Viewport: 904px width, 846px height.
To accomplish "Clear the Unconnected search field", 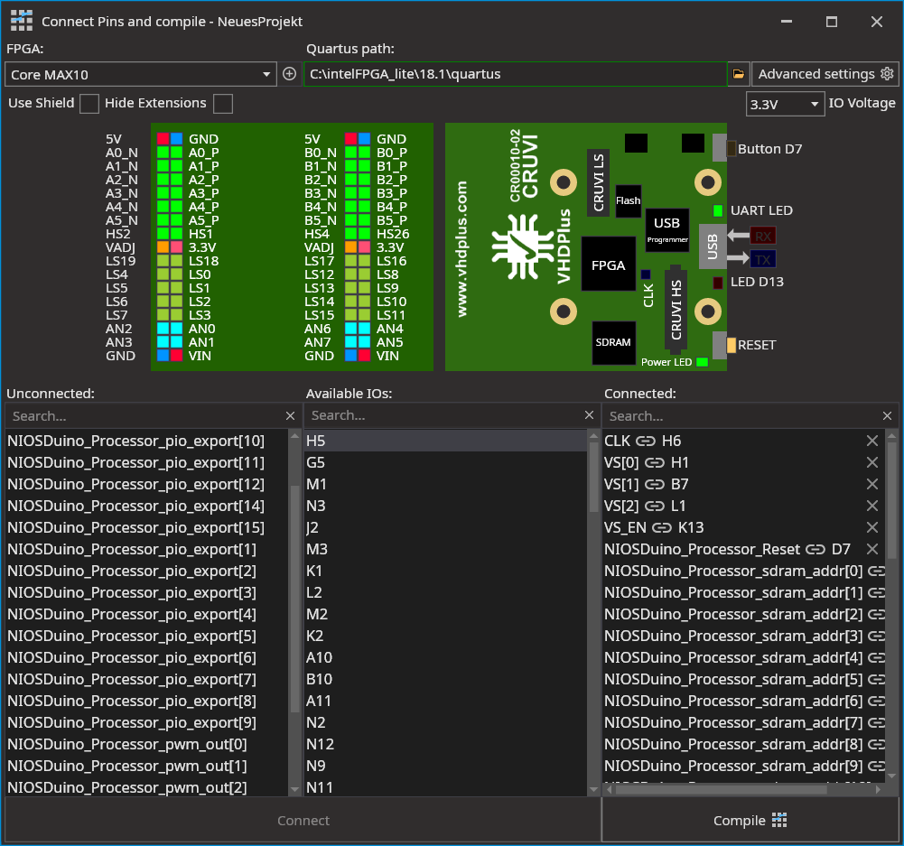I will 290,416.
